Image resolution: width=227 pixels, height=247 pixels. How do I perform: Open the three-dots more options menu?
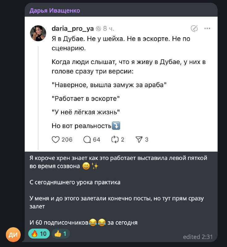207,29
